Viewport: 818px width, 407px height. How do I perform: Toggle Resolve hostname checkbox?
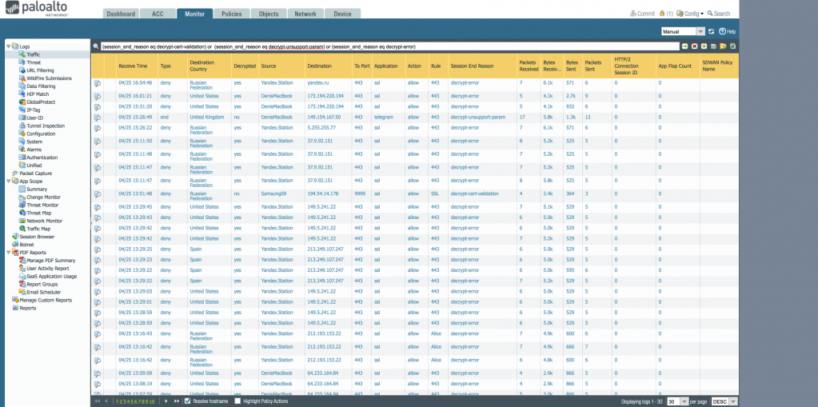(x=188, y=401)
